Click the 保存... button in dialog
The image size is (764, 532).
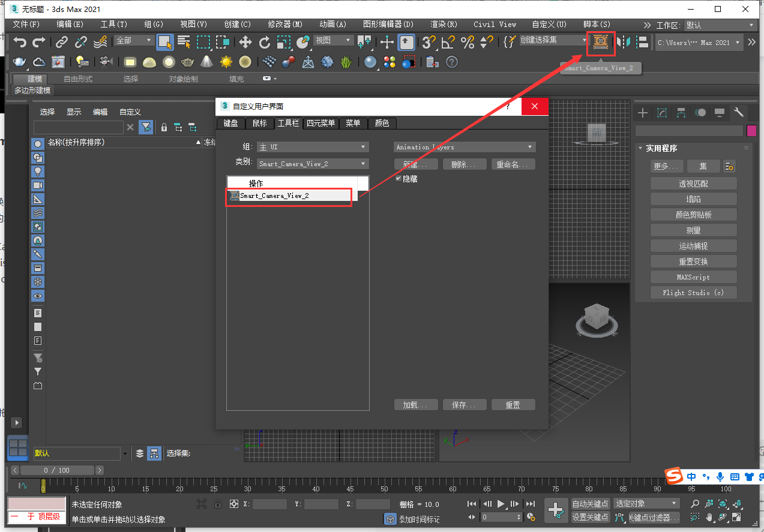[464, 405]
